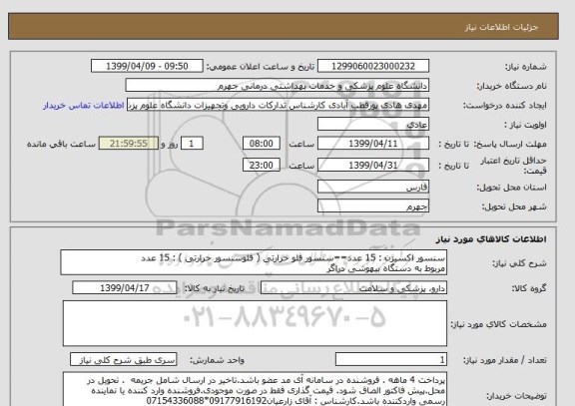Click the اطلاعات کالاهای مورد نیاز section heading
The width and height of the screenshot is (575, 406).
click(491, 239)
